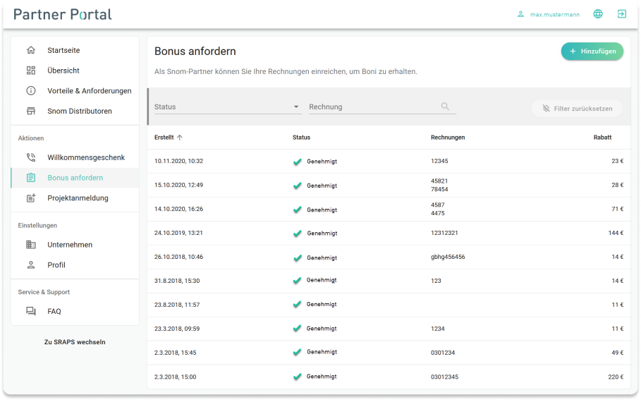Click the phone icon beside Willkommensgeschenk
This screenshot has height=400, width=641.
(31, 157)
